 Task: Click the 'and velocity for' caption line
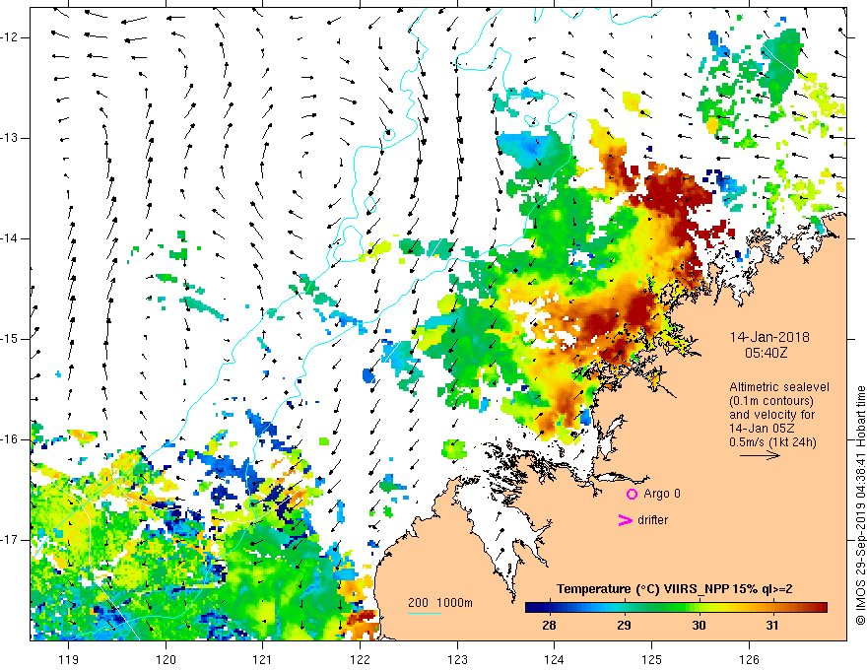[x=771, y=415]
